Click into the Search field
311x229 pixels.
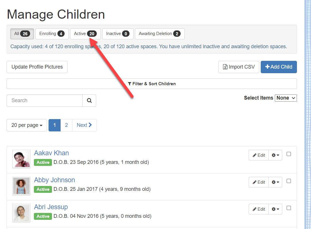point(45,100)
